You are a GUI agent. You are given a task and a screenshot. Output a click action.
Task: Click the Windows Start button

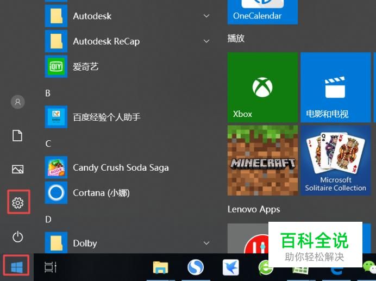(x=17, y=267)
